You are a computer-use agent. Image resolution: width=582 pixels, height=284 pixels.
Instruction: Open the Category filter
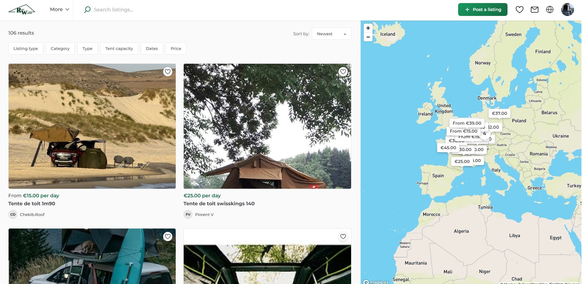[x=60, y=48]
